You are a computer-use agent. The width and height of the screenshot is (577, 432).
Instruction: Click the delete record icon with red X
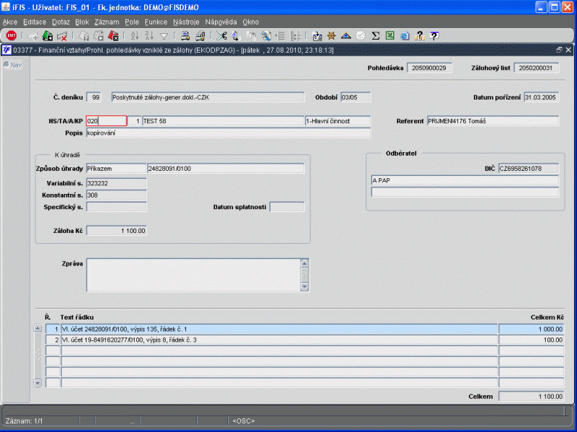62,36
